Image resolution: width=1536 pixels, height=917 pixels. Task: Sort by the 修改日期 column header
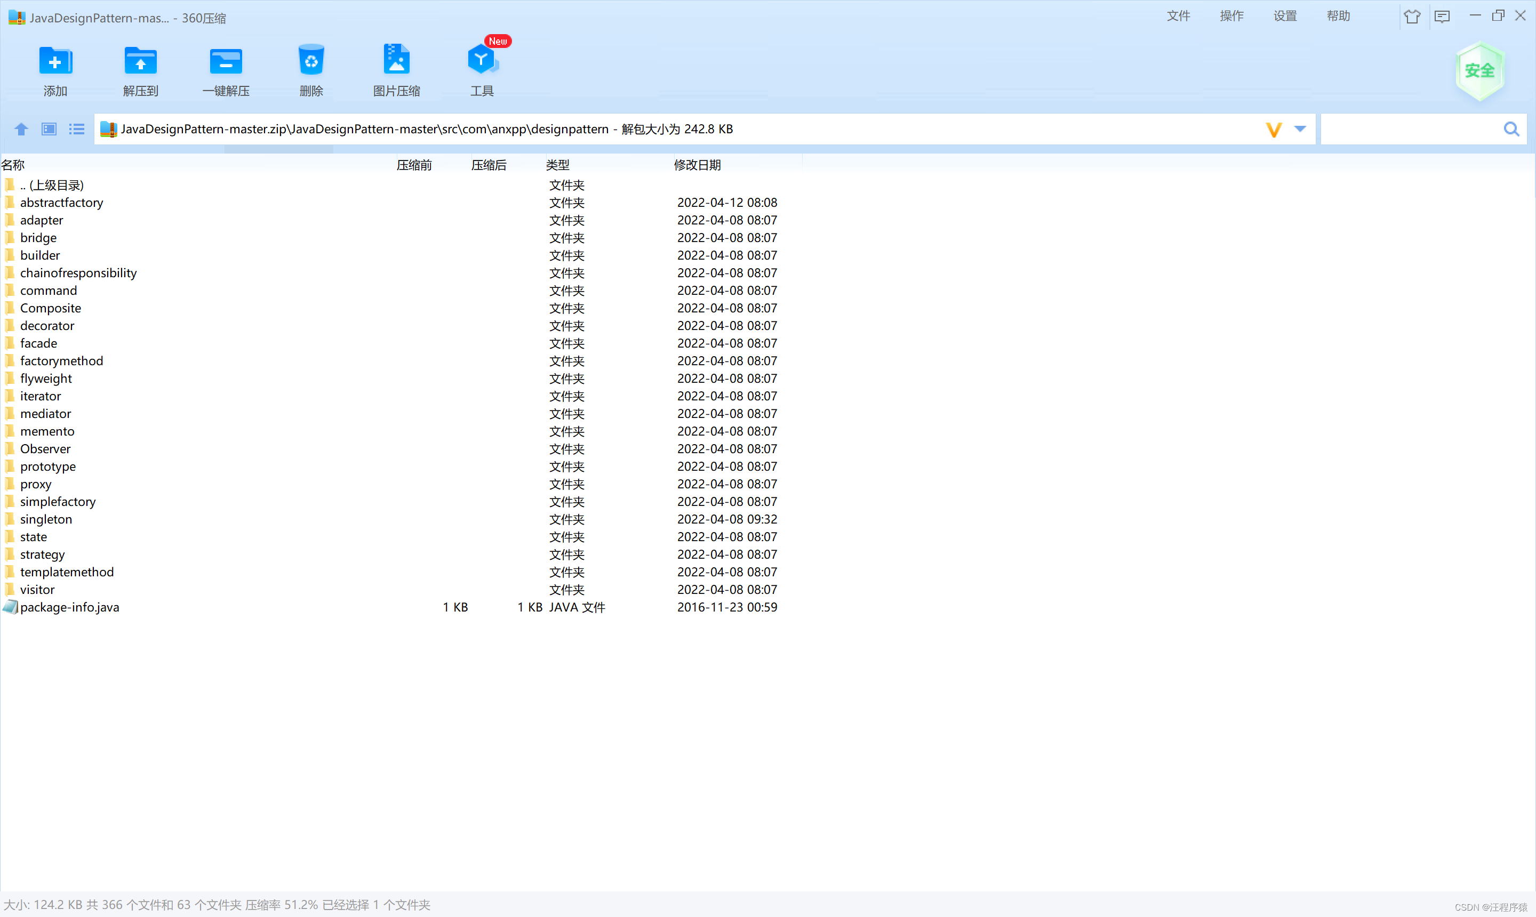pos(697,165)
